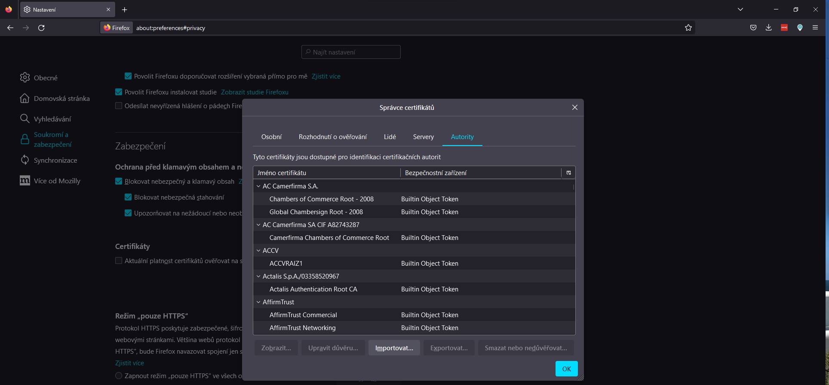Go back with the browser back arrow
Image resolution: width=829 pixels, height=385 pixels.
pyautogui.click(x=10, y=27)
